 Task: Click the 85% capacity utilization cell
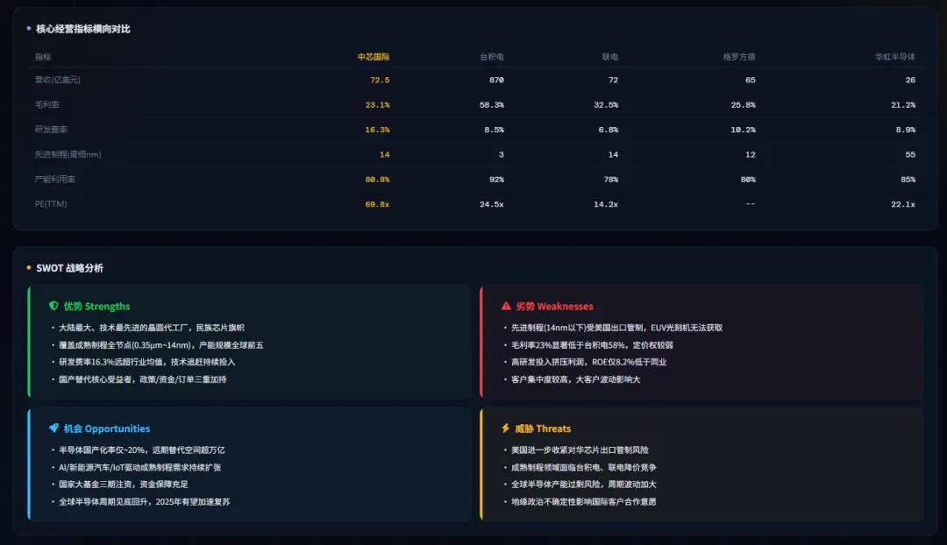point(908,180)
